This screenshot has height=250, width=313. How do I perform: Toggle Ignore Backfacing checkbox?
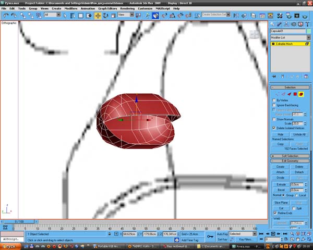[x=275, y=105]
